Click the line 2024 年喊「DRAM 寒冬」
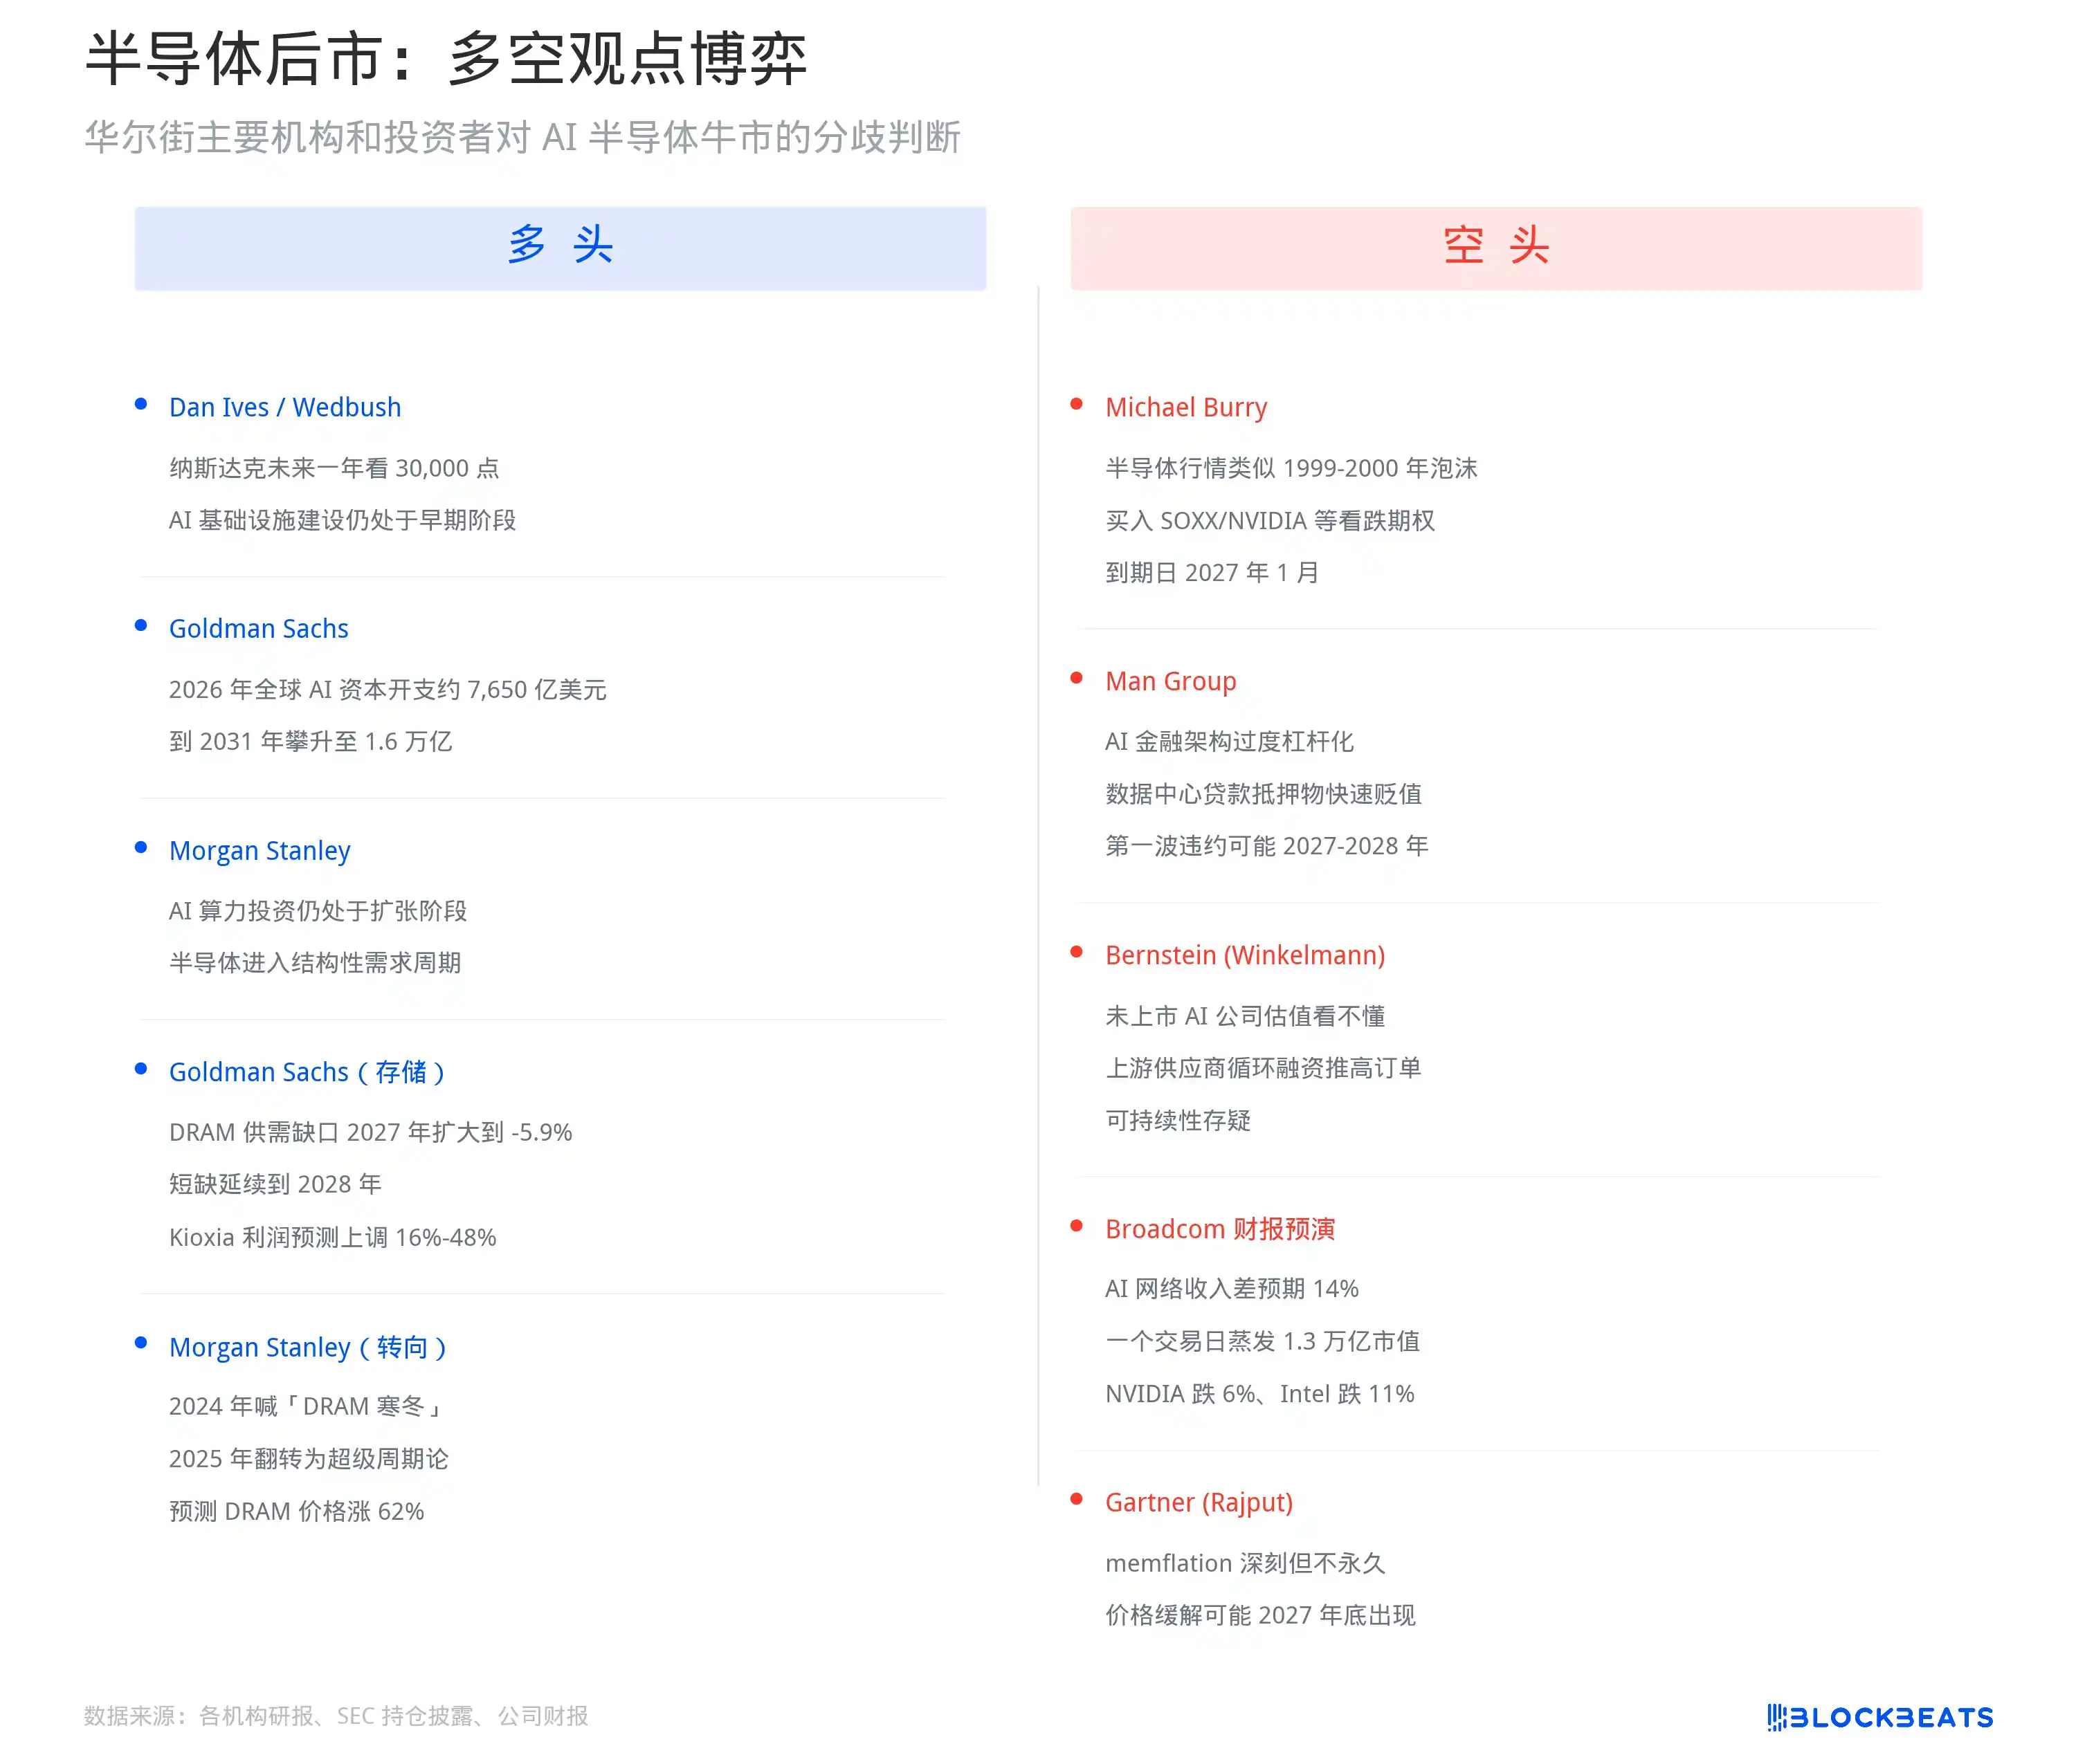 pos(306,1406)
